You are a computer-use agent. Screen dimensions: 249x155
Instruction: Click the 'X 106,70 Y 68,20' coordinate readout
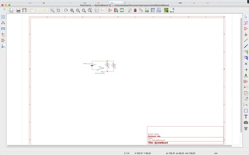coord(143,153)
